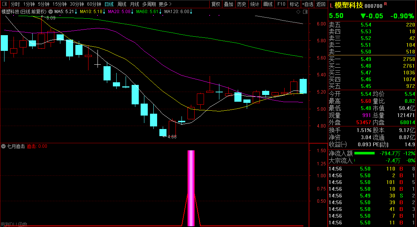
Task: Click the MA60 down-arrow indicator
Action: tap(160, 12)
